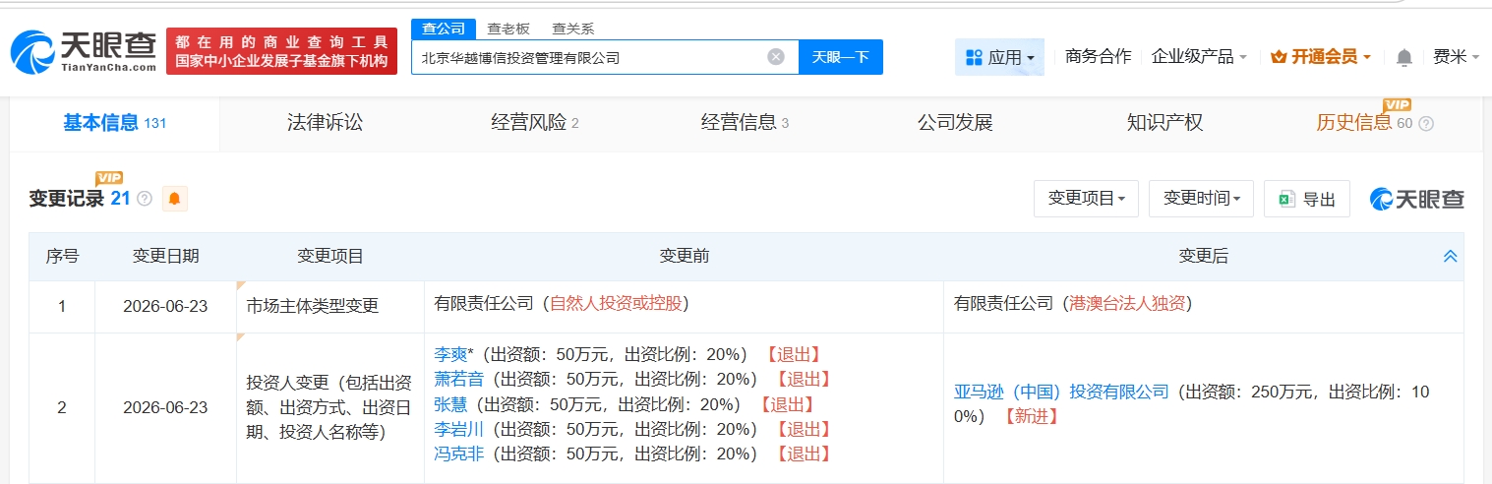
Task: Open shareholder link 李岩川
Action: click(x=458, y=429)
